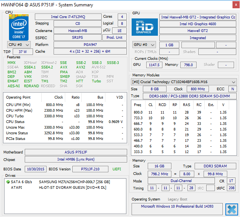Click the module clock 800 MHz field
Viewport: 240px width, 217px height.
pos(198,89)
